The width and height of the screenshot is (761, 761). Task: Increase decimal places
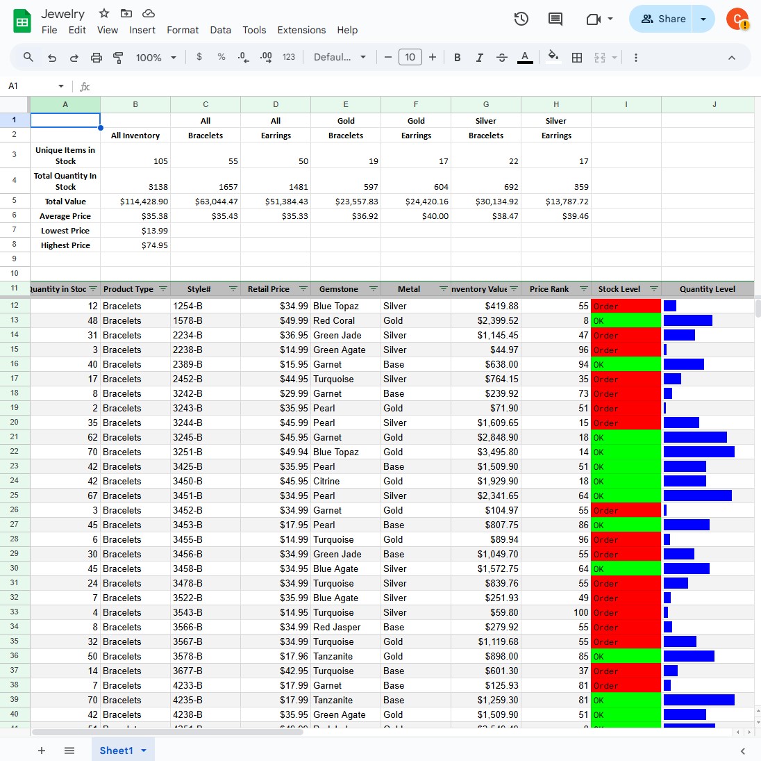click(265, 57)
